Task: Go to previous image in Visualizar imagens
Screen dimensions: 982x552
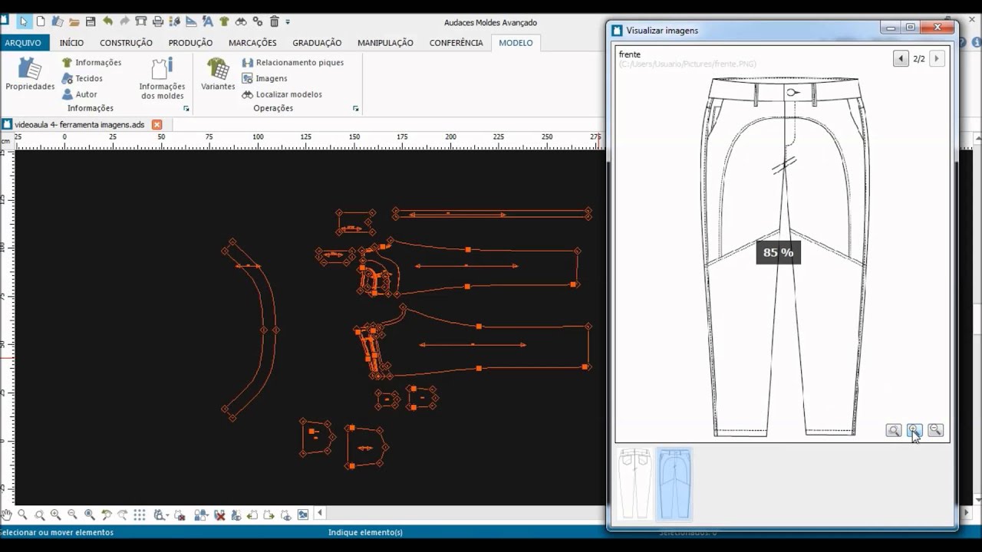Action: coord(901,58)
